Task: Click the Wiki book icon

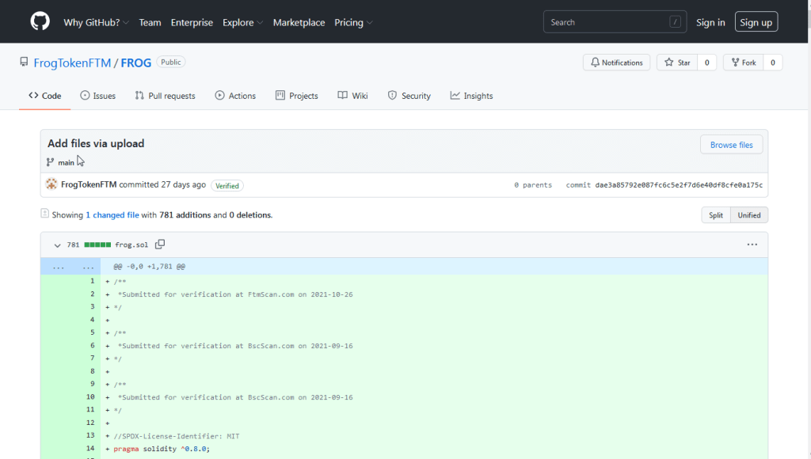Action: (342, 95)
